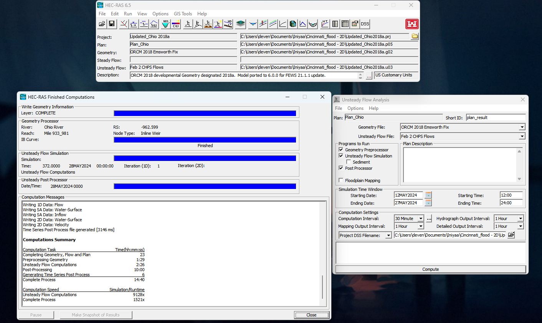Open the Steady Flow Data editor icon

pyautogui.click(x=134, y=24)
